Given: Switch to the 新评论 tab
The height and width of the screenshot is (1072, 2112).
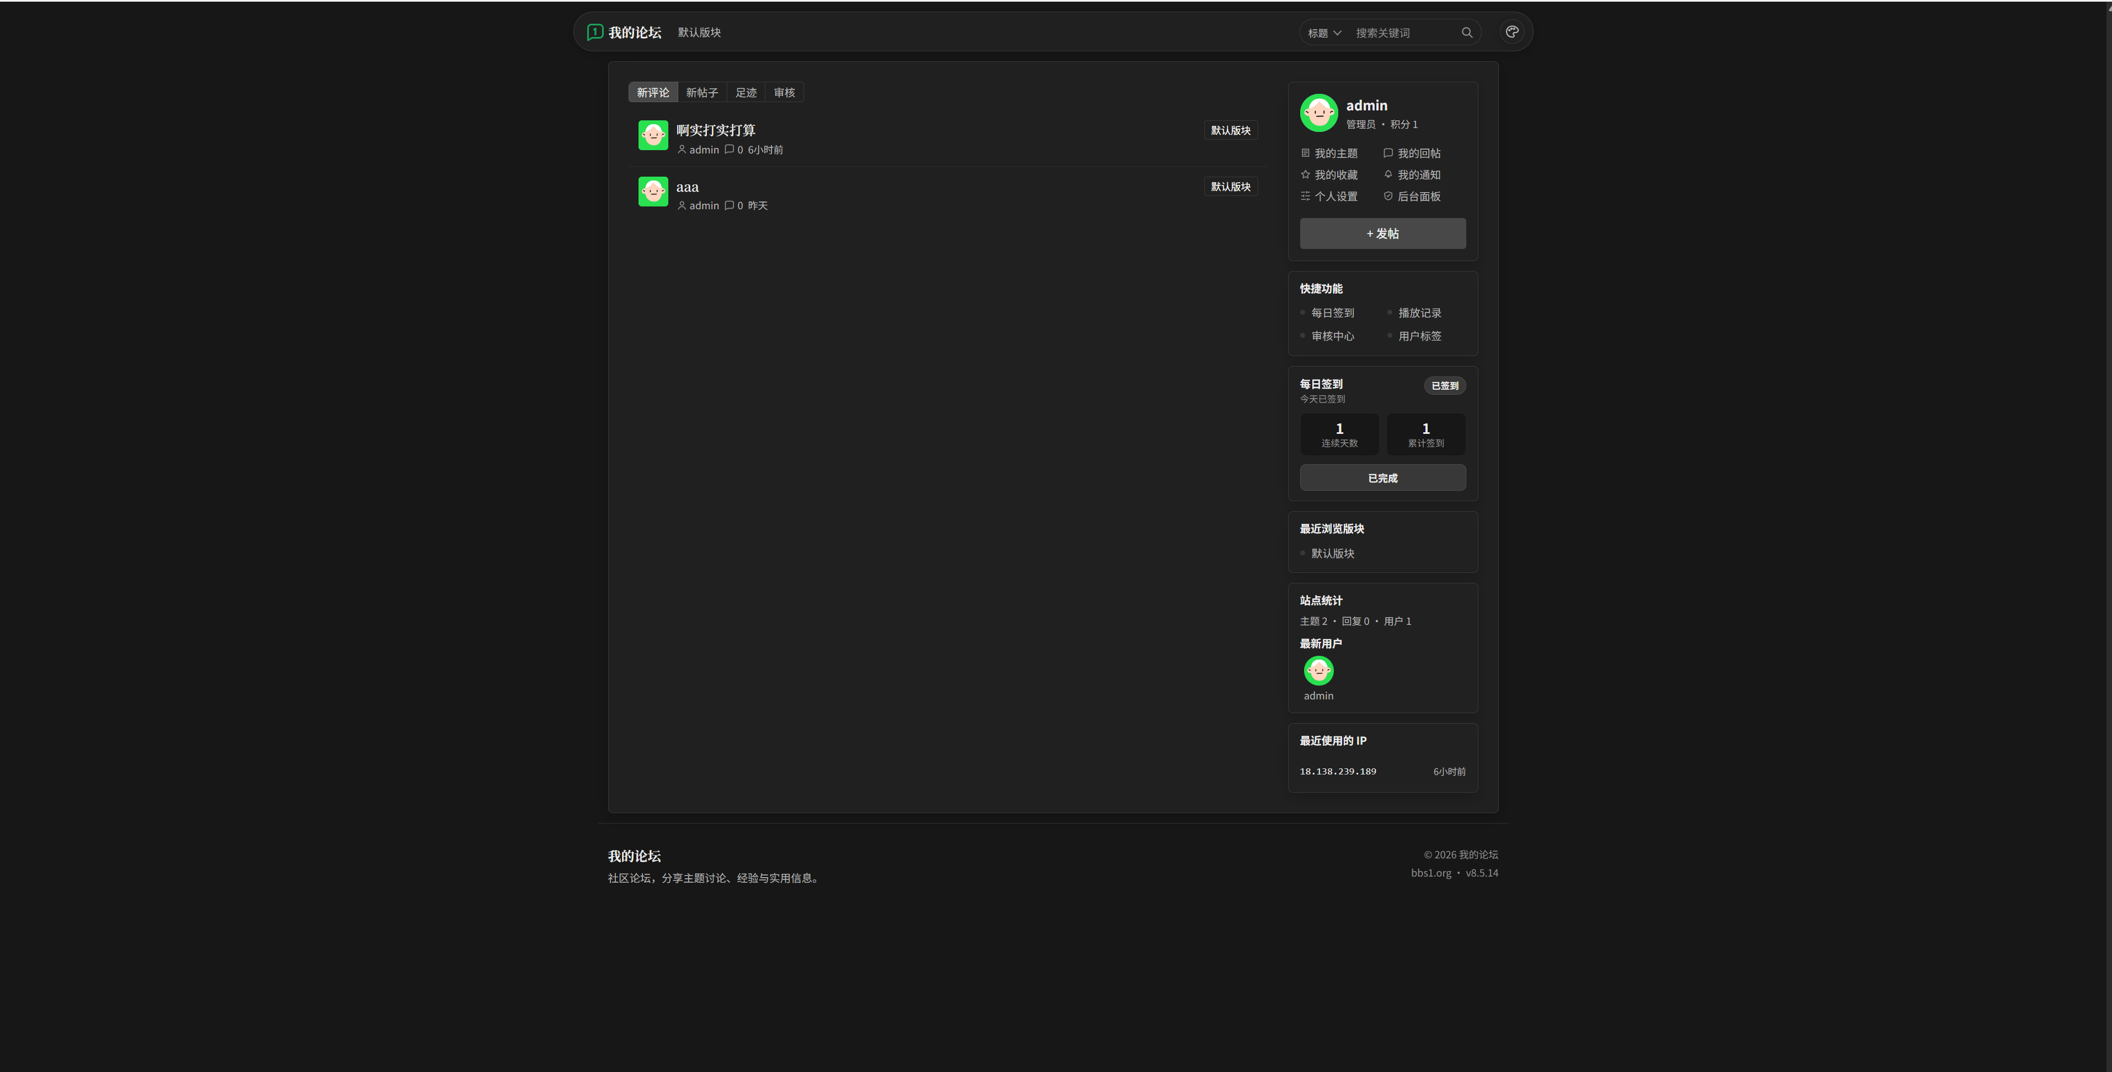Looking at the screenshot, I should [653, 93].
